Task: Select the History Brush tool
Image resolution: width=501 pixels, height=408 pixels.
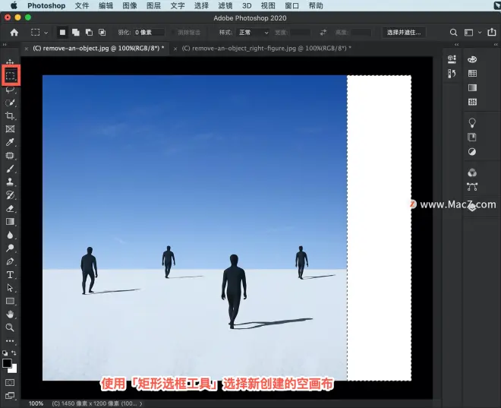Action: click(10, 195)
